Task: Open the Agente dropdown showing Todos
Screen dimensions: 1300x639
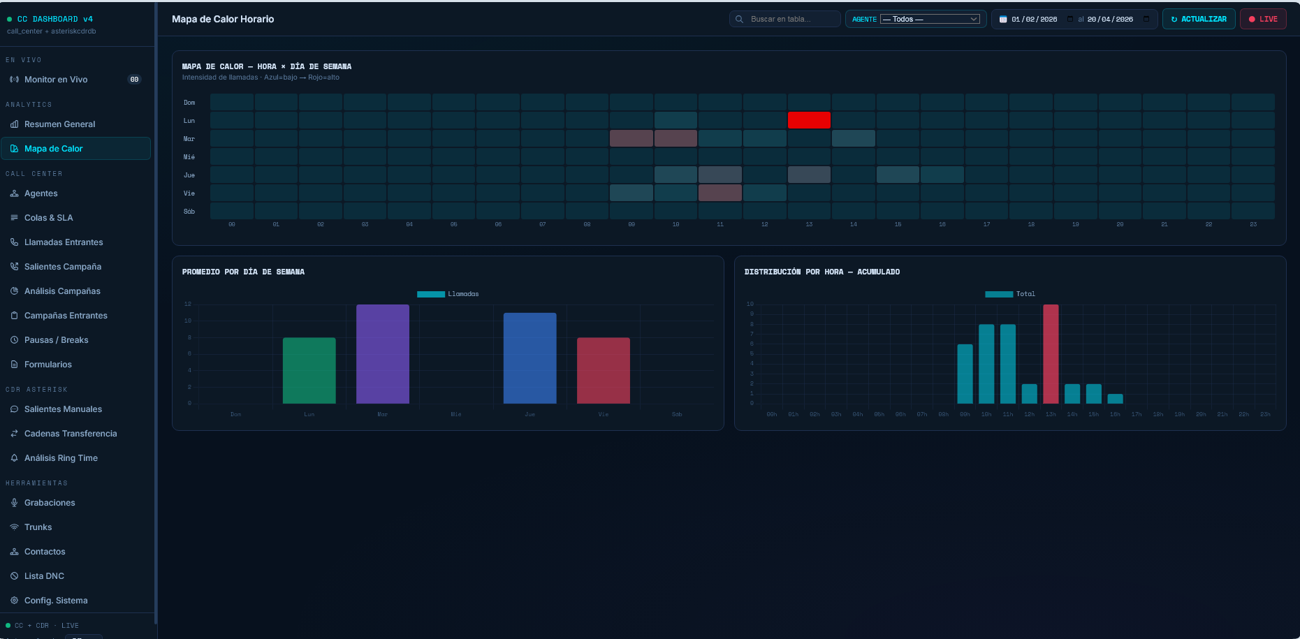Action: coord(930,20)
